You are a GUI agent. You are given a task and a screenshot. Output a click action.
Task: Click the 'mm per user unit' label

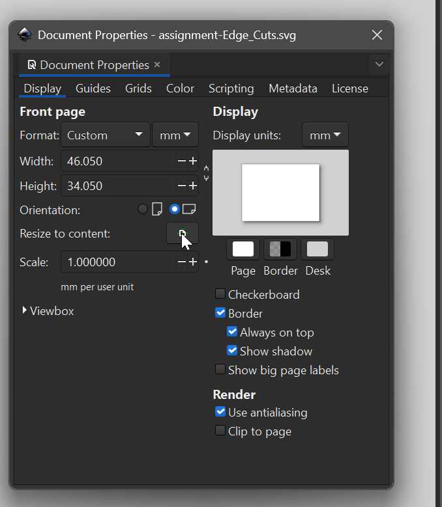coord(97,287)
